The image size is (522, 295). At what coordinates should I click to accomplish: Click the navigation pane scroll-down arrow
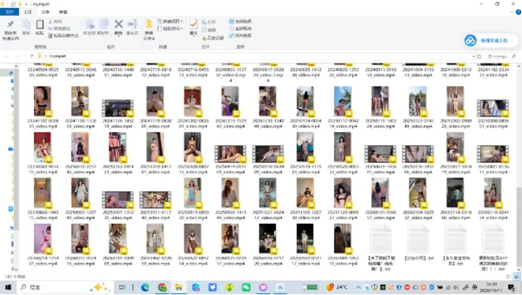tap(16, 269)
